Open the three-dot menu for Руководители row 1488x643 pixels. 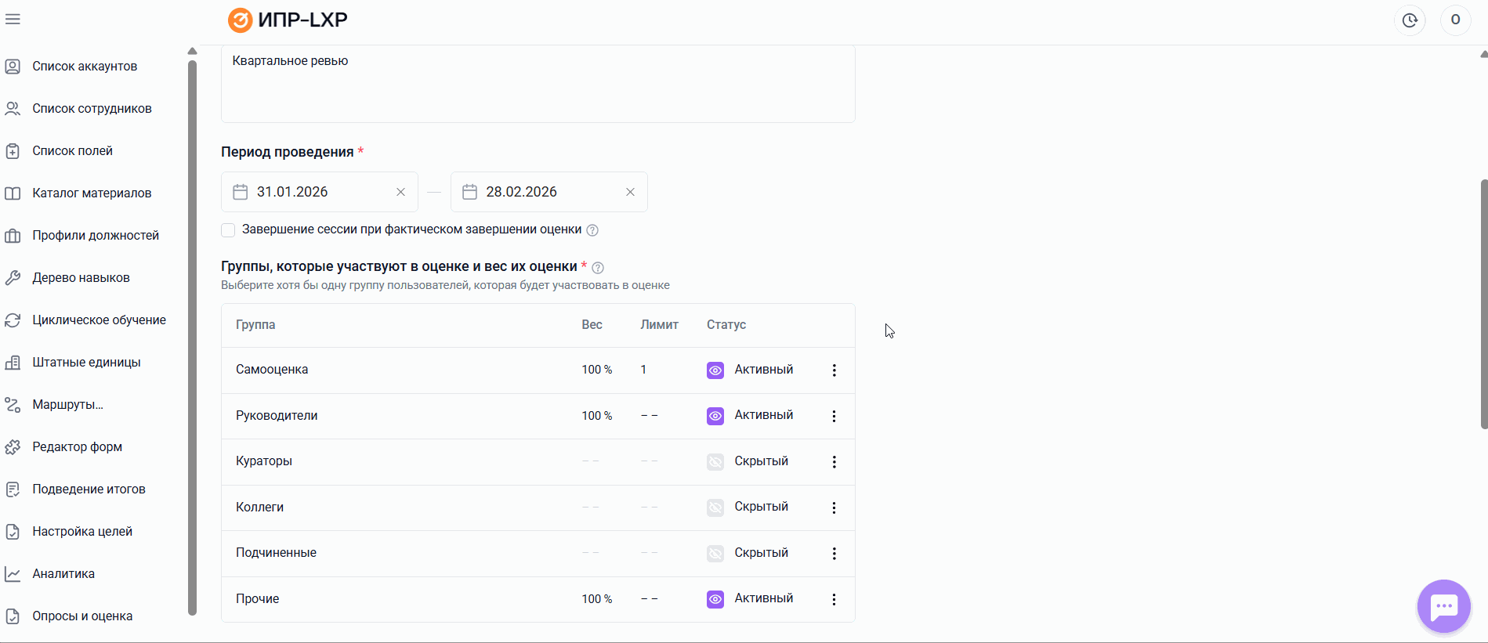tap(834, 416)
